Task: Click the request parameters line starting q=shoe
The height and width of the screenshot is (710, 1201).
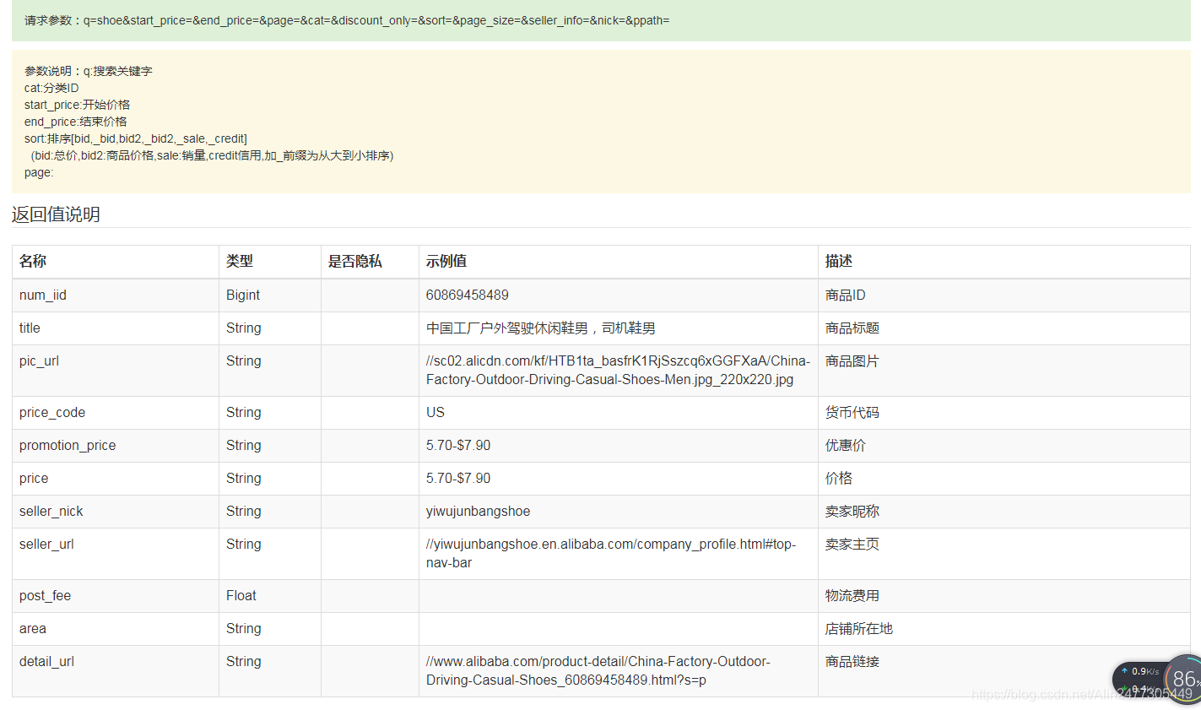Action: pos(347,20)
